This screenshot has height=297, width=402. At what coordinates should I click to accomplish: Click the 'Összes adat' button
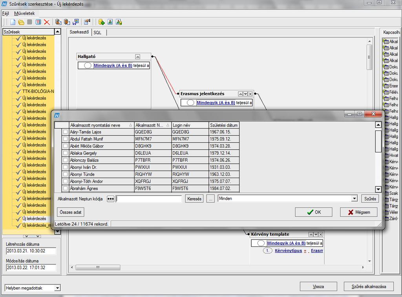[x=71, y=212]
